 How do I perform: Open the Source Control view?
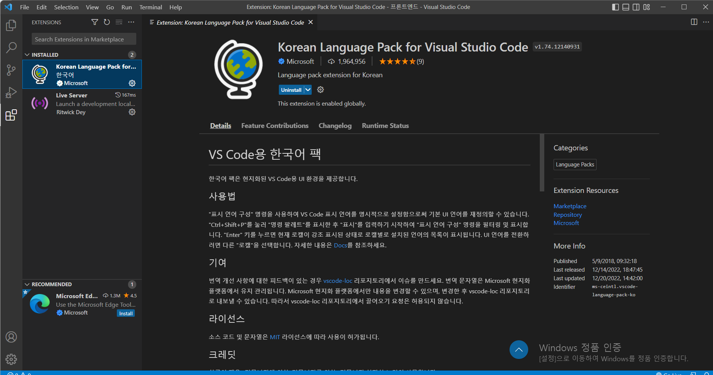11,70
